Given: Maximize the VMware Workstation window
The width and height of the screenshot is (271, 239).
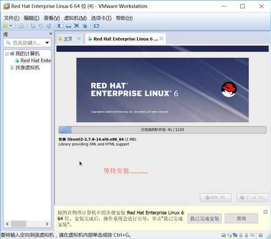Looking at the screenshot, I should [242, 6].
